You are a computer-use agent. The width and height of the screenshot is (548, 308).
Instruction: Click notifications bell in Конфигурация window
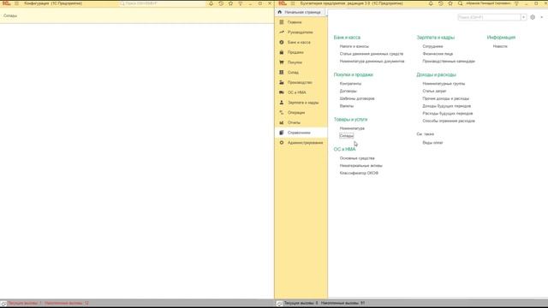(x=211, y=3)
